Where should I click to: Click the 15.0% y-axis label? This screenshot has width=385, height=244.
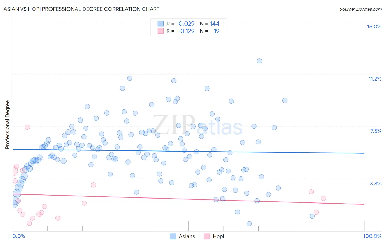[374, 27]
